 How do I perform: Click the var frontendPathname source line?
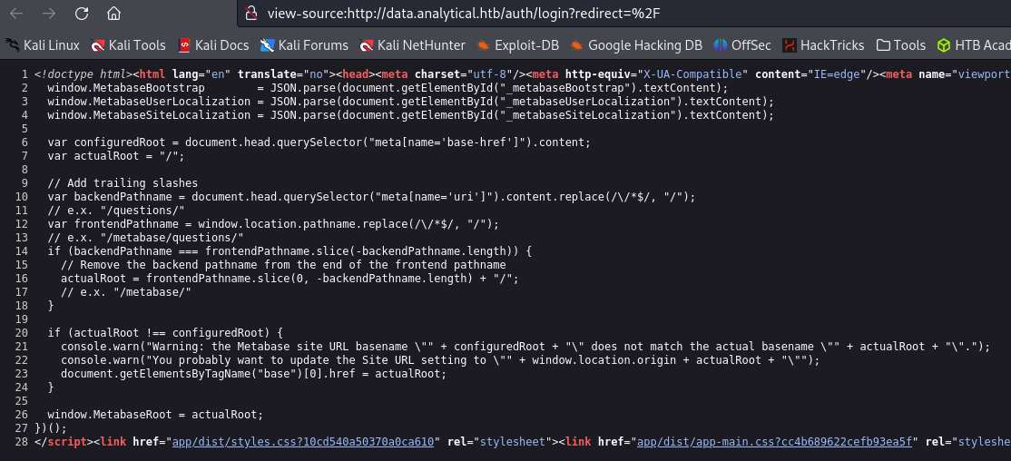tap(273, 224)
